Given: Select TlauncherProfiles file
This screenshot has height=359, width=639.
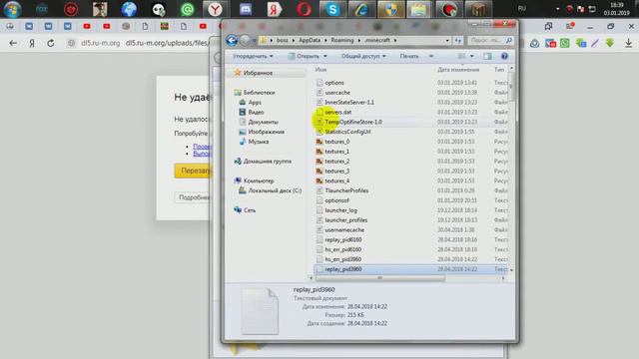Looking at the screenshot, I should 346,190.
